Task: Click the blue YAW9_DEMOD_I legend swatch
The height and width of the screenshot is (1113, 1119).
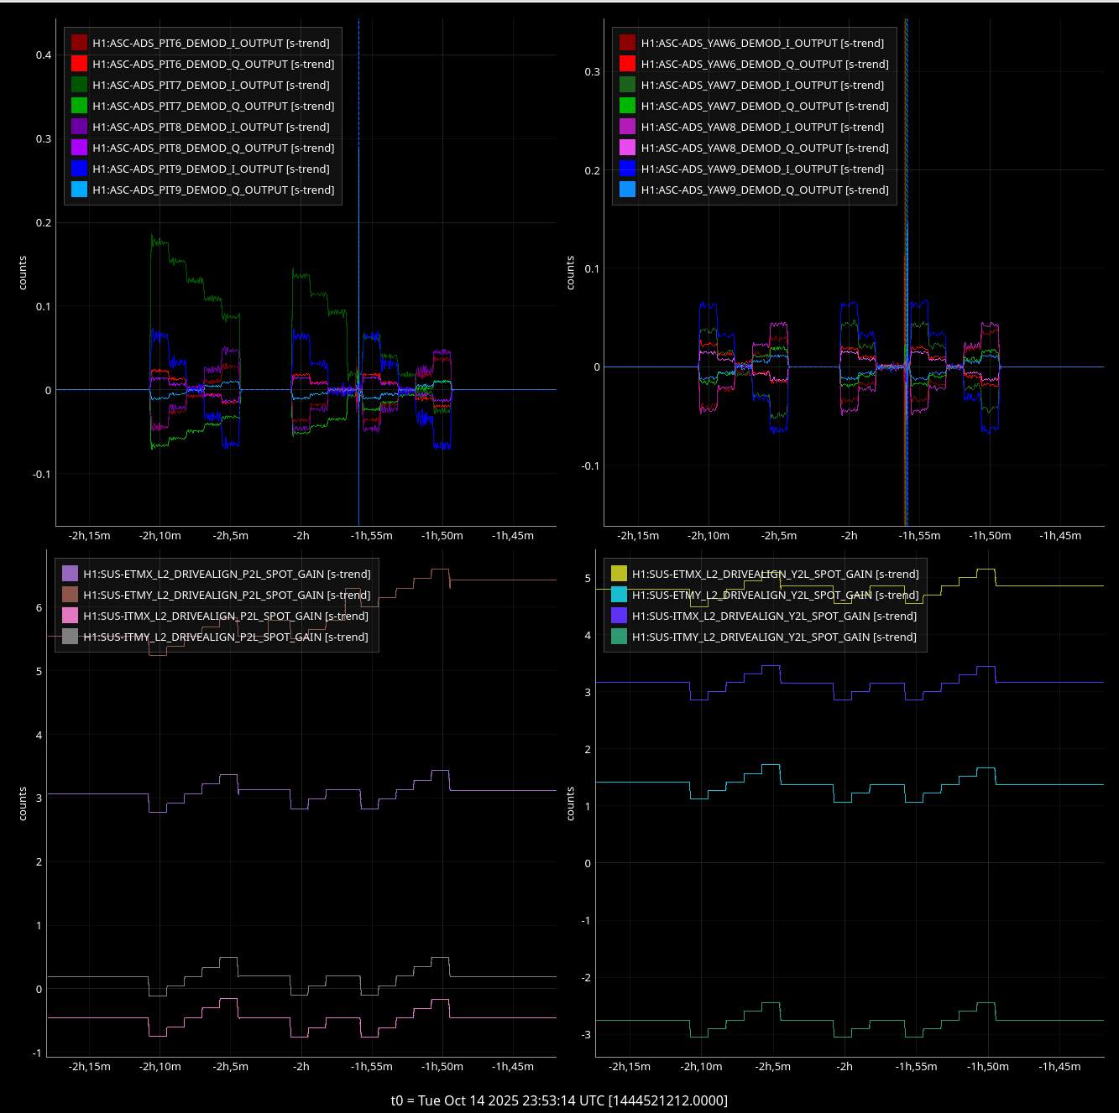Action: [627, 169]
